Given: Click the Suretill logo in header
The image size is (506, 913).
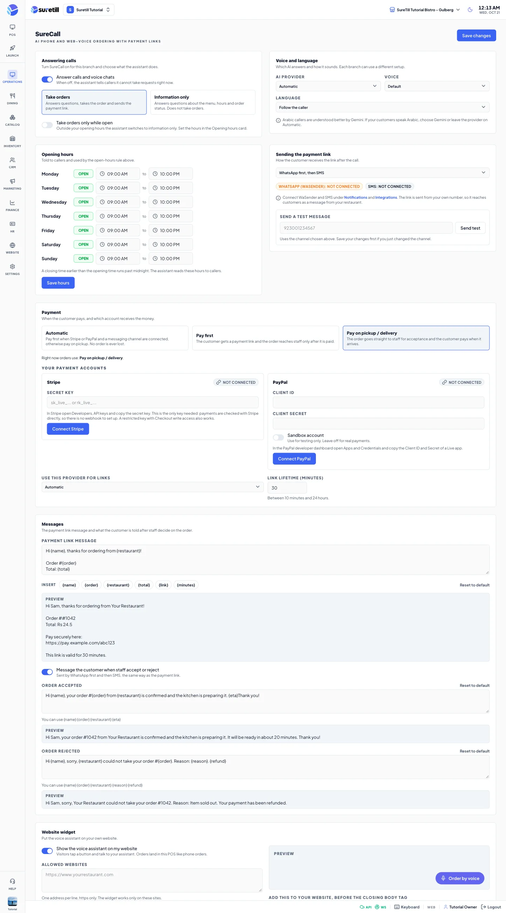Looking at the screenshot, I should pos(45,9).
